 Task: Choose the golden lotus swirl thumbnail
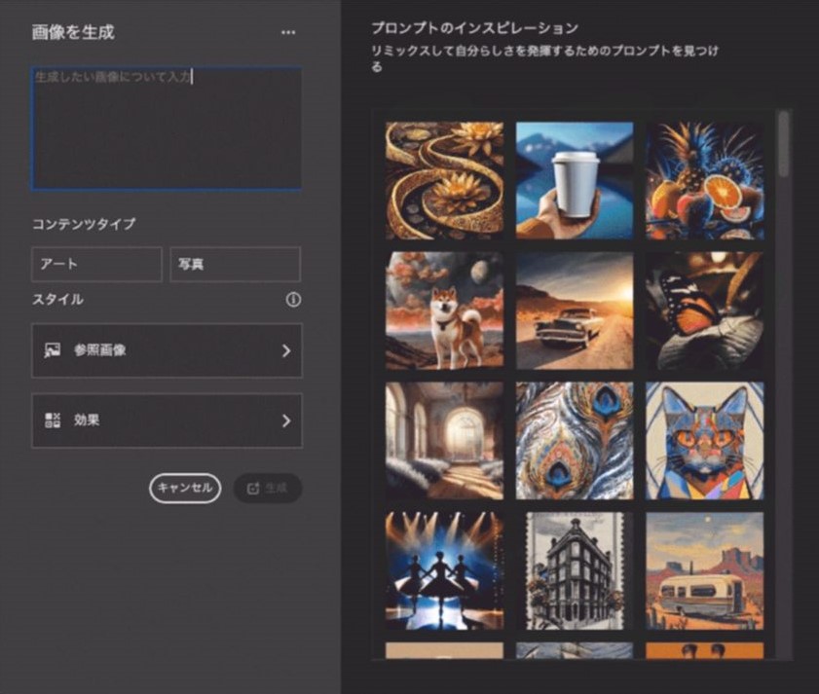point(444,181)
